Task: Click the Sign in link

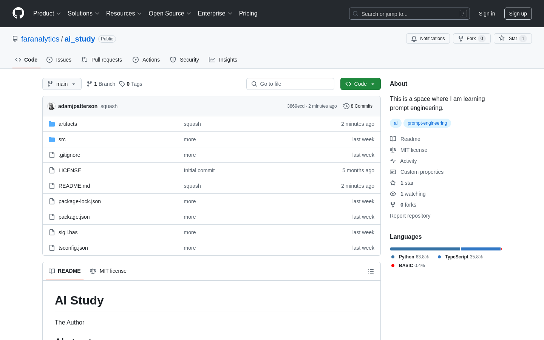Action: click(x=487, y=14)
